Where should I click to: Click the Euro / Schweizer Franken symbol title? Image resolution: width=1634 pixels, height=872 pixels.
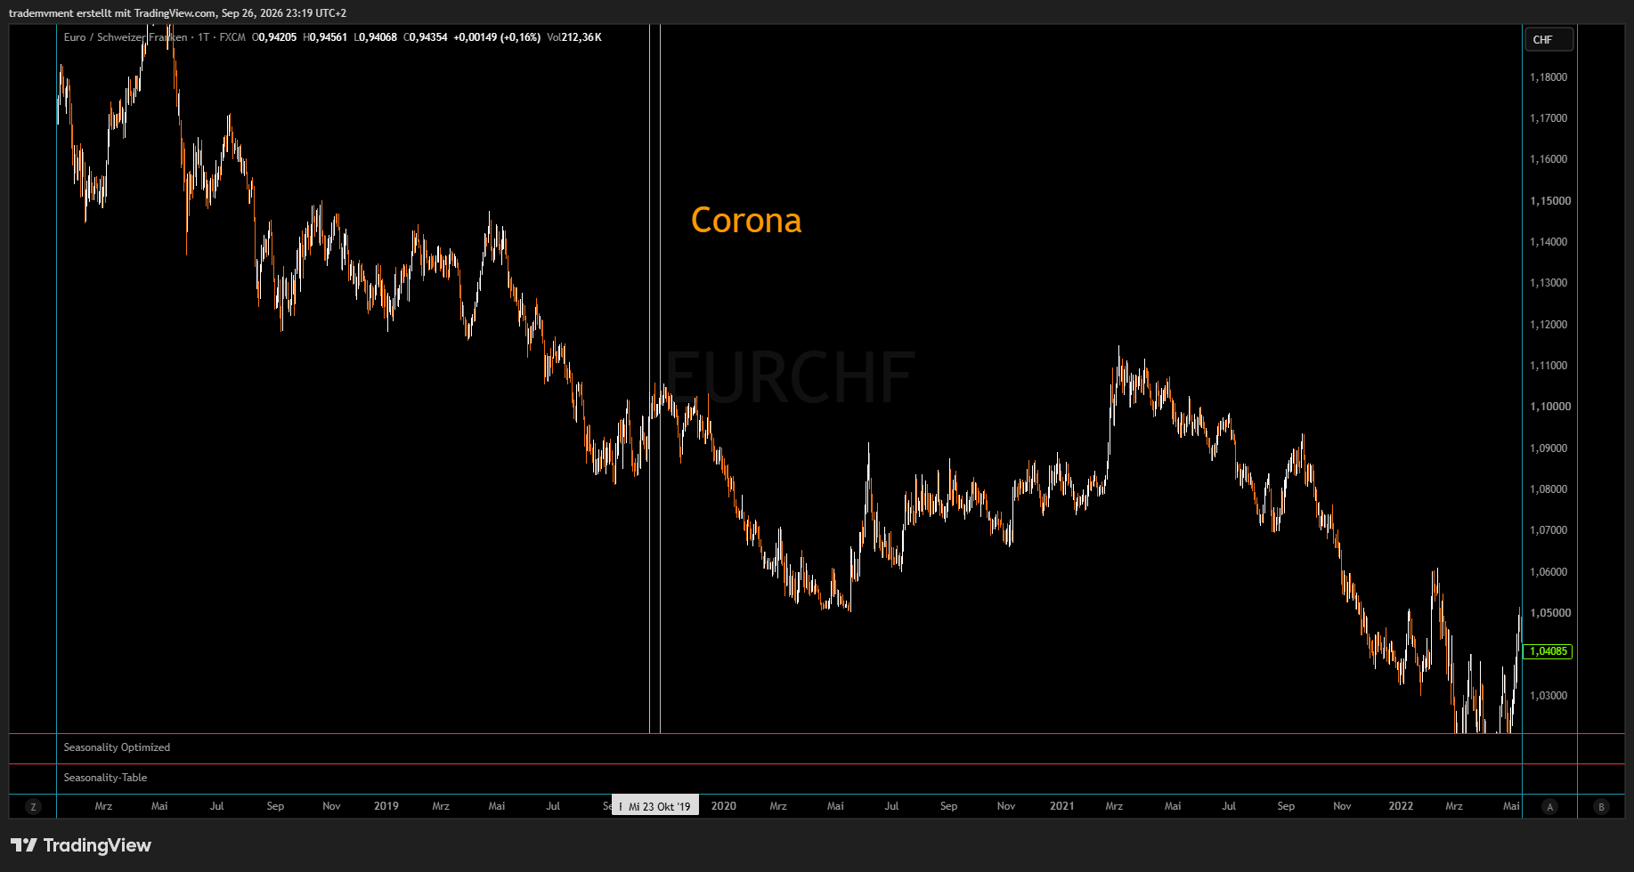(126, 37)
